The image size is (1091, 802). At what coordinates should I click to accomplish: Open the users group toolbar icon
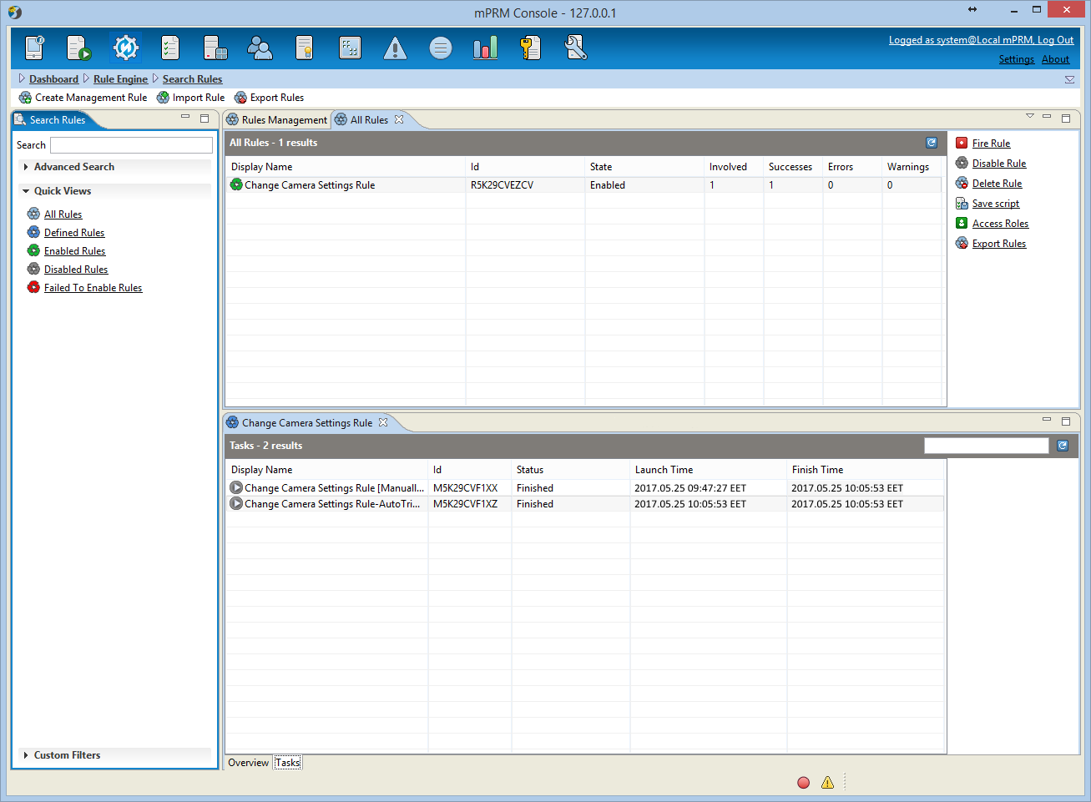[x=260, y=48]
